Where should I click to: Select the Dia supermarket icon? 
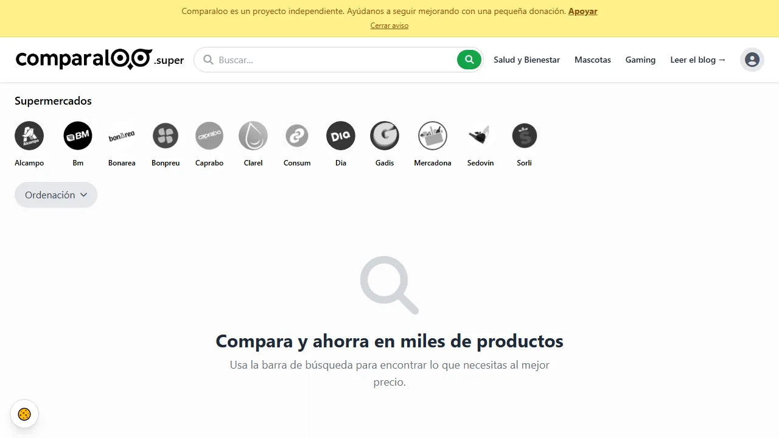point(340,135)
